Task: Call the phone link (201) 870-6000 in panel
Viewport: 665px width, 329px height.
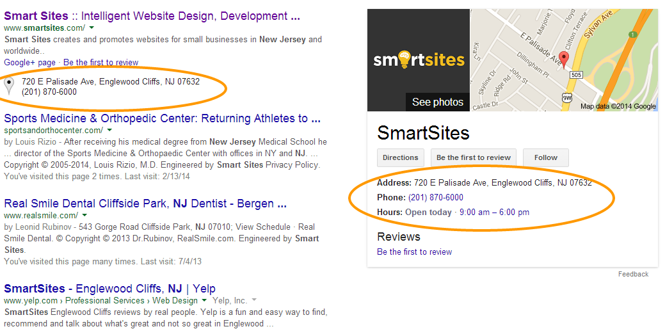Action: pos(436,198)
